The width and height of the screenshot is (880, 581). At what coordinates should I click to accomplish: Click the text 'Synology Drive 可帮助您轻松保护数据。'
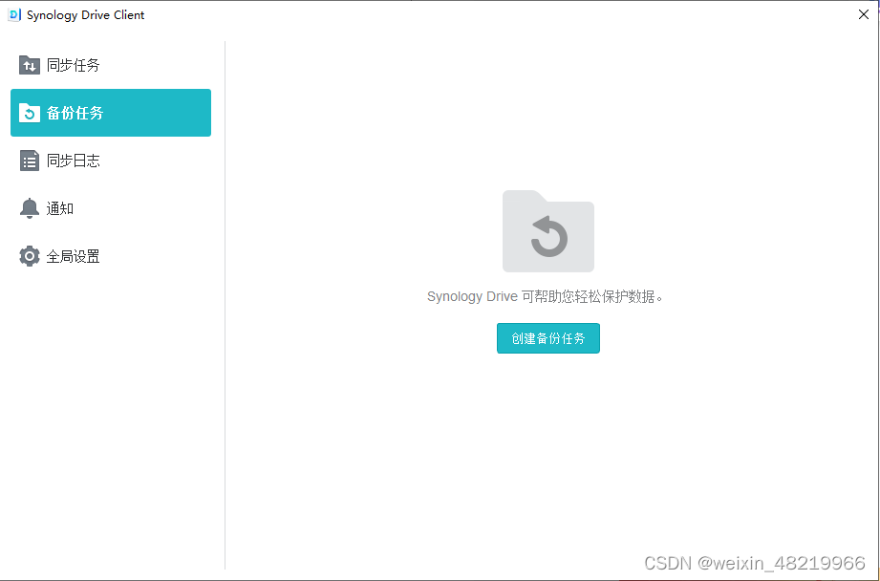tap(545, 296)
